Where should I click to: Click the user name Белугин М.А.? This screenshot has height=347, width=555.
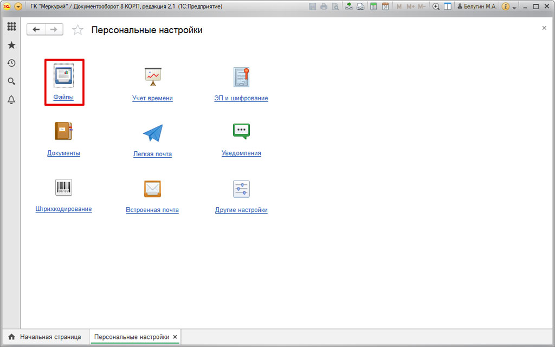click(x=477, y=7)
